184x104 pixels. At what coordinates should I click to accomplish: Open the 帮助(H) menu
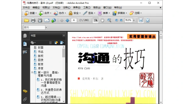(x=118, y=8)
